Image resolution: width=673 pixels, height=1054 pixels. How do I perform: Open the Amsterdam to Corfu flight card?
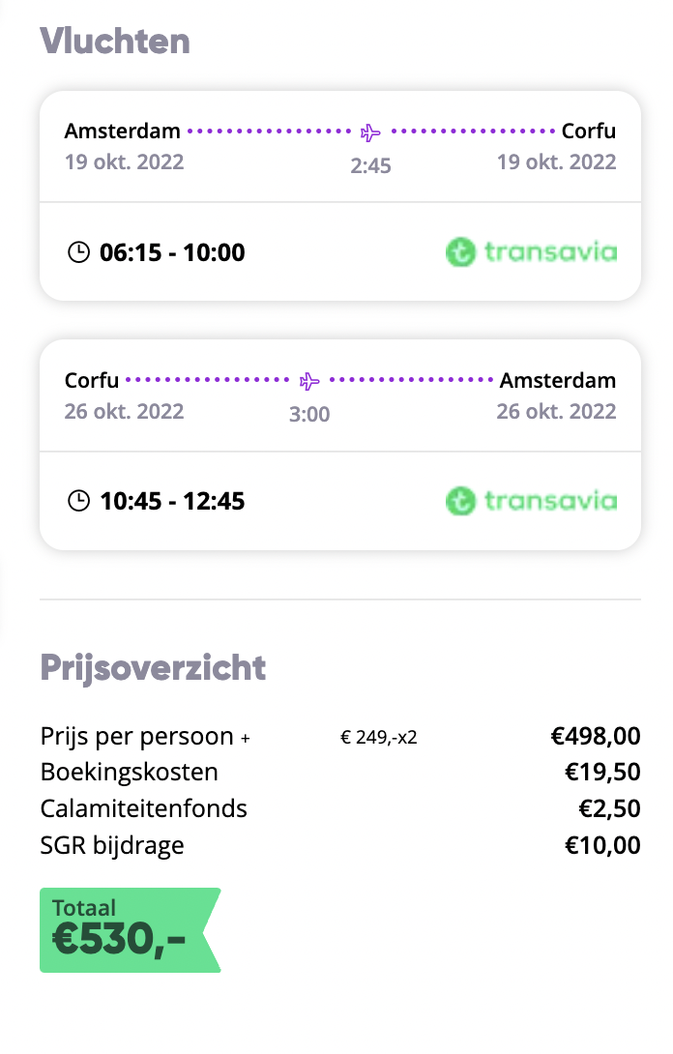point(340,195)
